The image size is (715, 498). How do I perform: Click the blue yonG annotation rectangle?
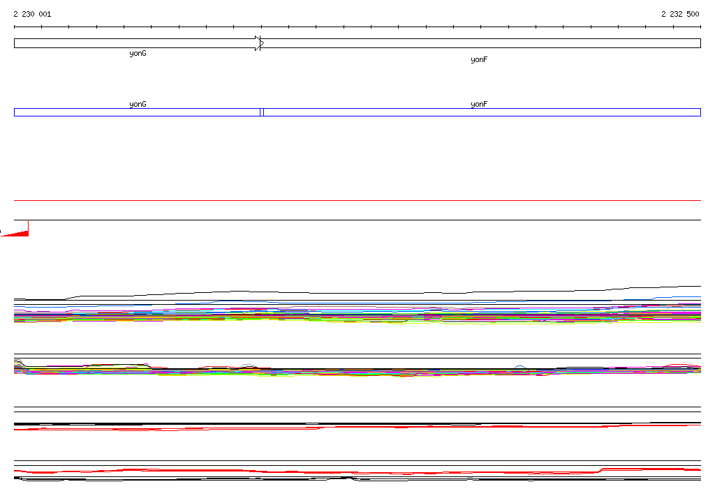click(x=137, y=112)
